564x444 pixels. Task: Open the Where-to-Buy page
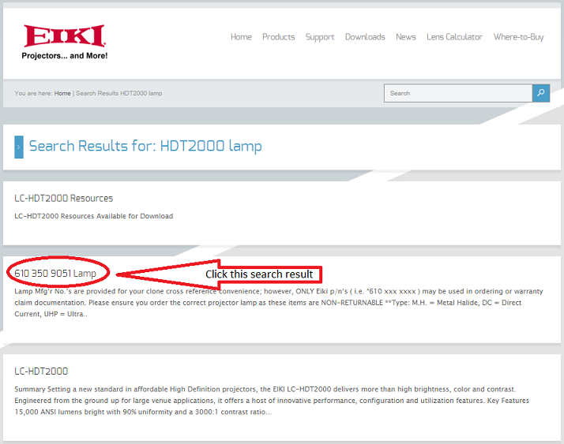pos(518,37)
